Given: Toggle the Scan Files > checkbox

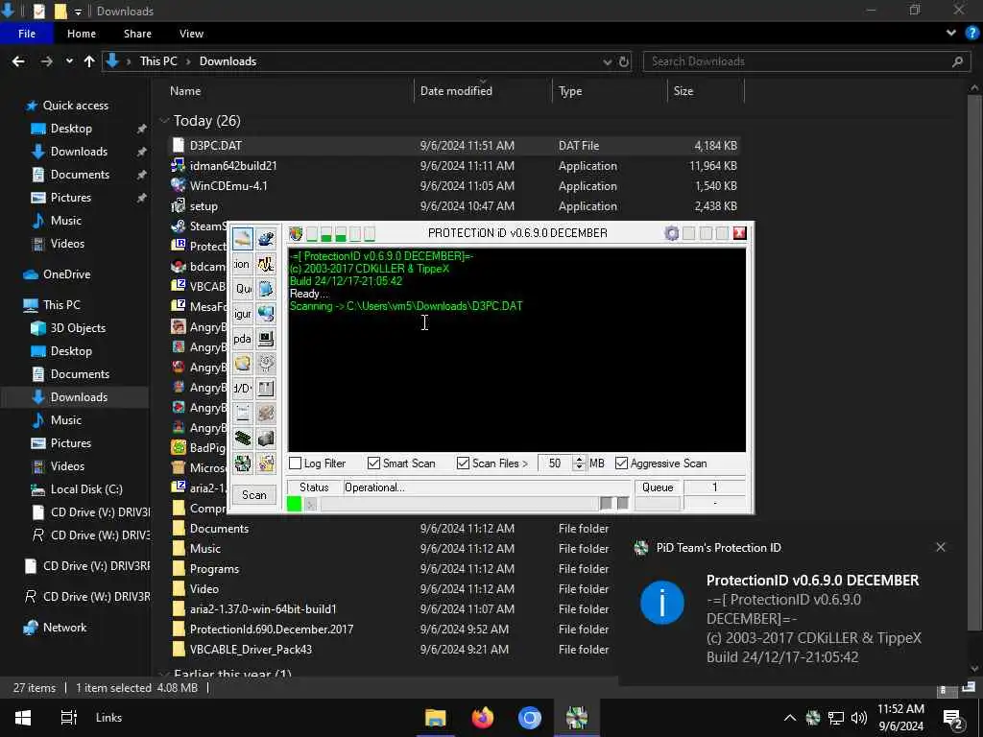Looking at the screenshot, I should coord(464,464).
